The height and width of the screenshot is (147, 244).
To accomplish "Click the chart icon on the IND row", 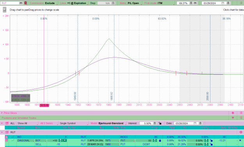I will pyautogui.click(x=13, y=137).
